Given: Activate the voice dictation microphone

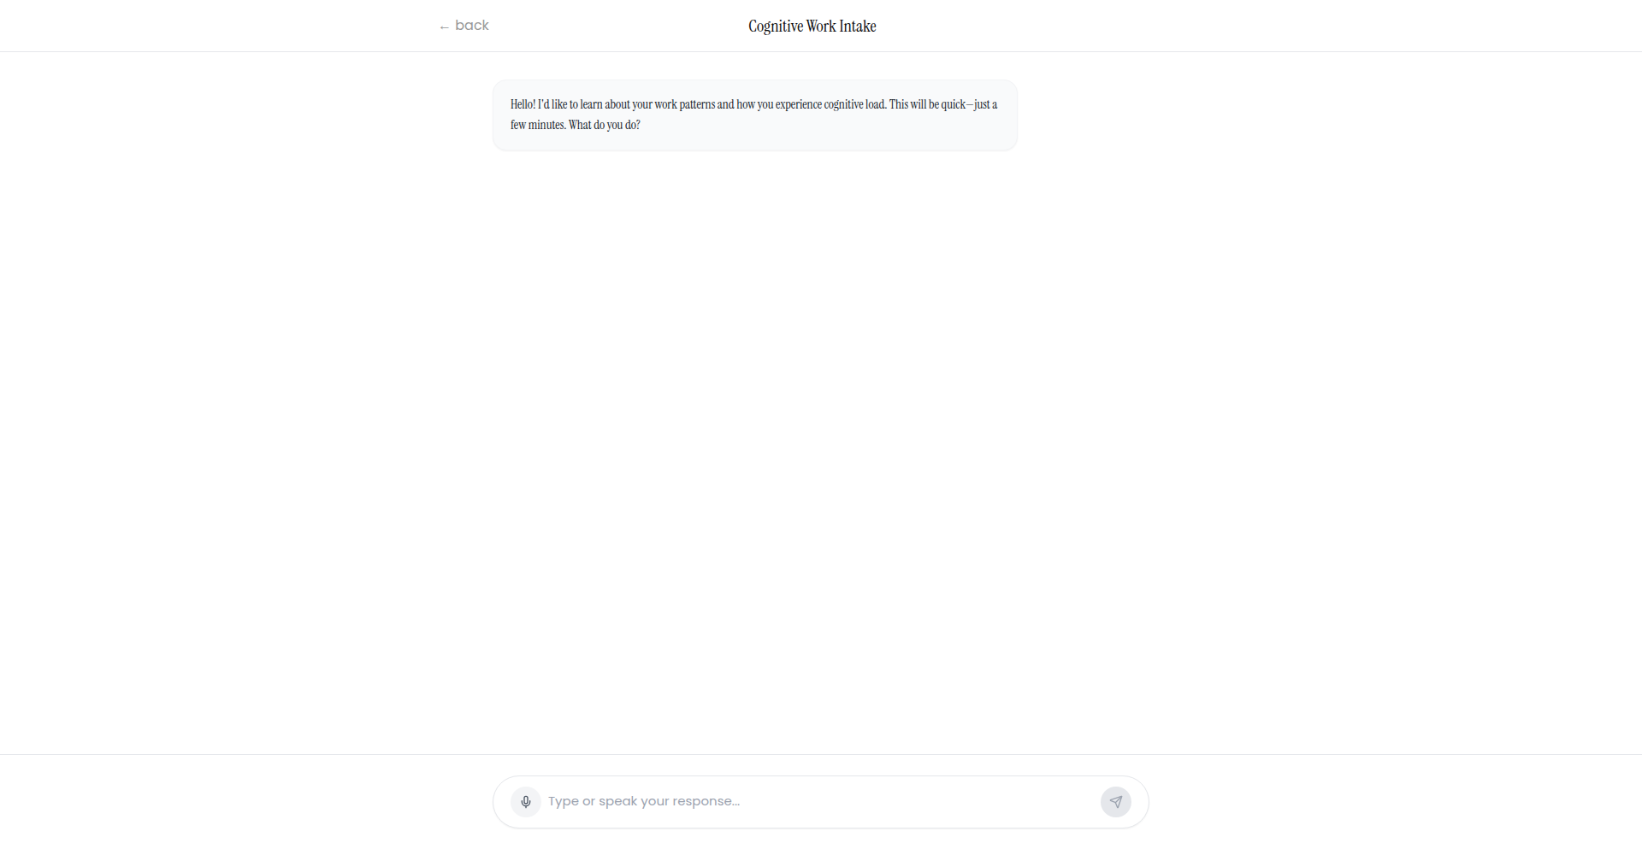Looking at the screenshot, I should click(526, 802).
